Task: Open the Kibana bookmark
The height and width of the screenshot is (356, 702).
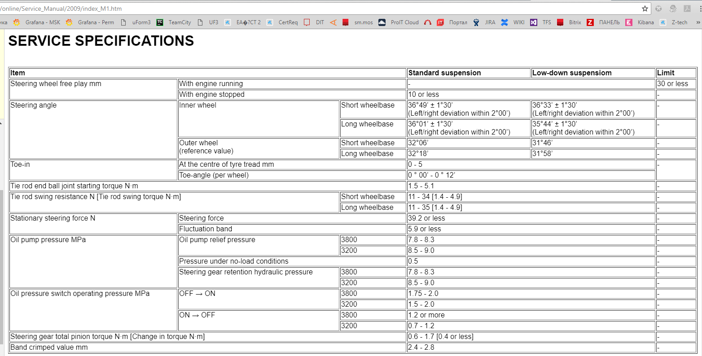Action: pos(640,22)
